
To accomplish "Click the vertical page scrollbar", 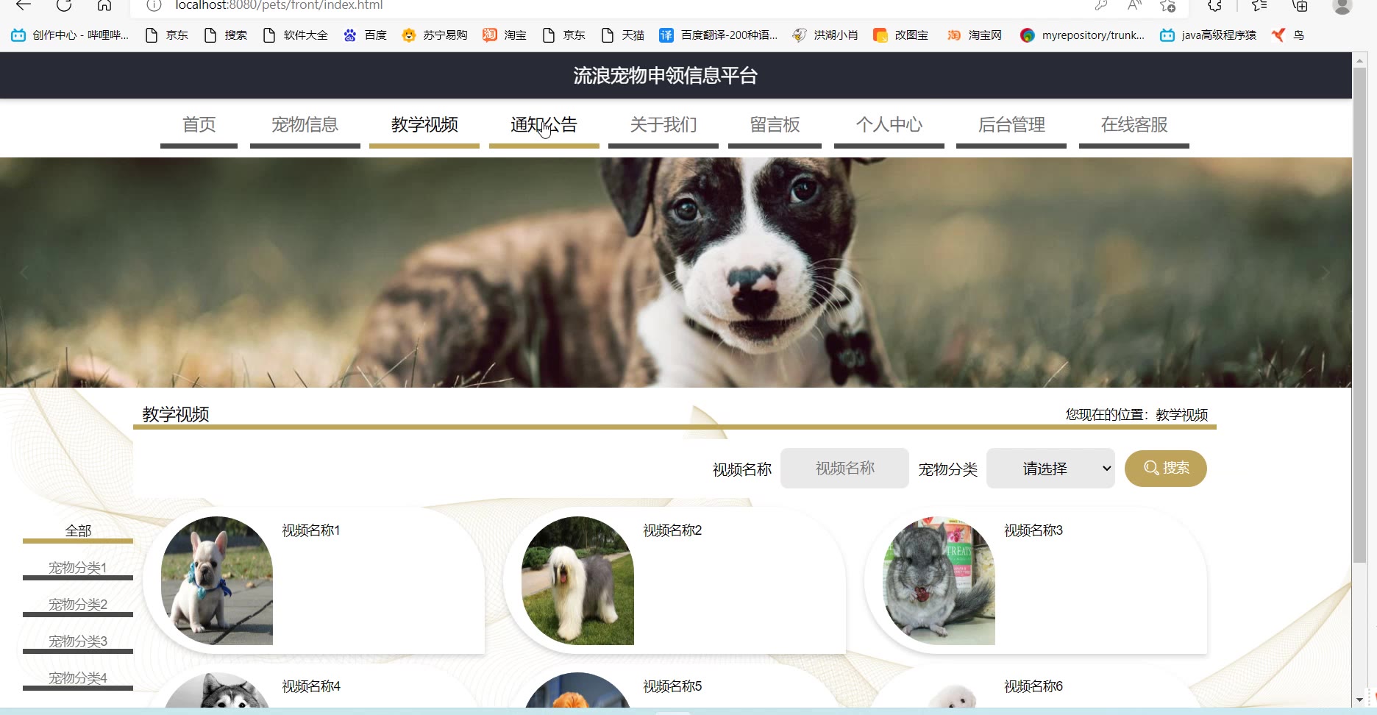I will [x=1359, y=316].
